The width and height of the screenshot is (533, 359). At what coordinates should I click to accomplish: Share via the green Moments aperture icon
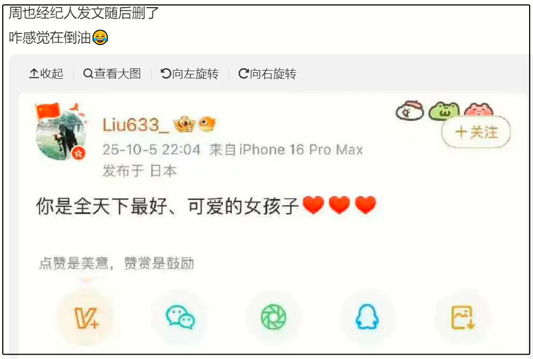pyautogui.click(x=274, y=317)
